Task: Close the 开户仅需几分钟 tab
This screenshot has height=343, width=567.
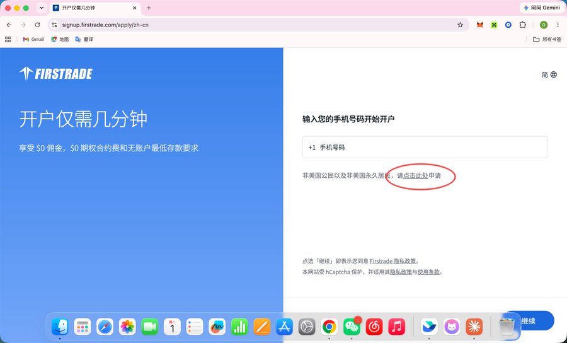Action: (x=135, y=8)
